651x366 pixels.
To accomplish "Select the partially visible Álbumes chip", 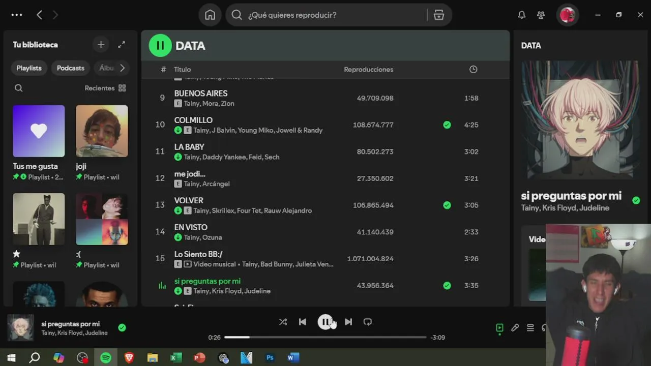I will 106,68.
